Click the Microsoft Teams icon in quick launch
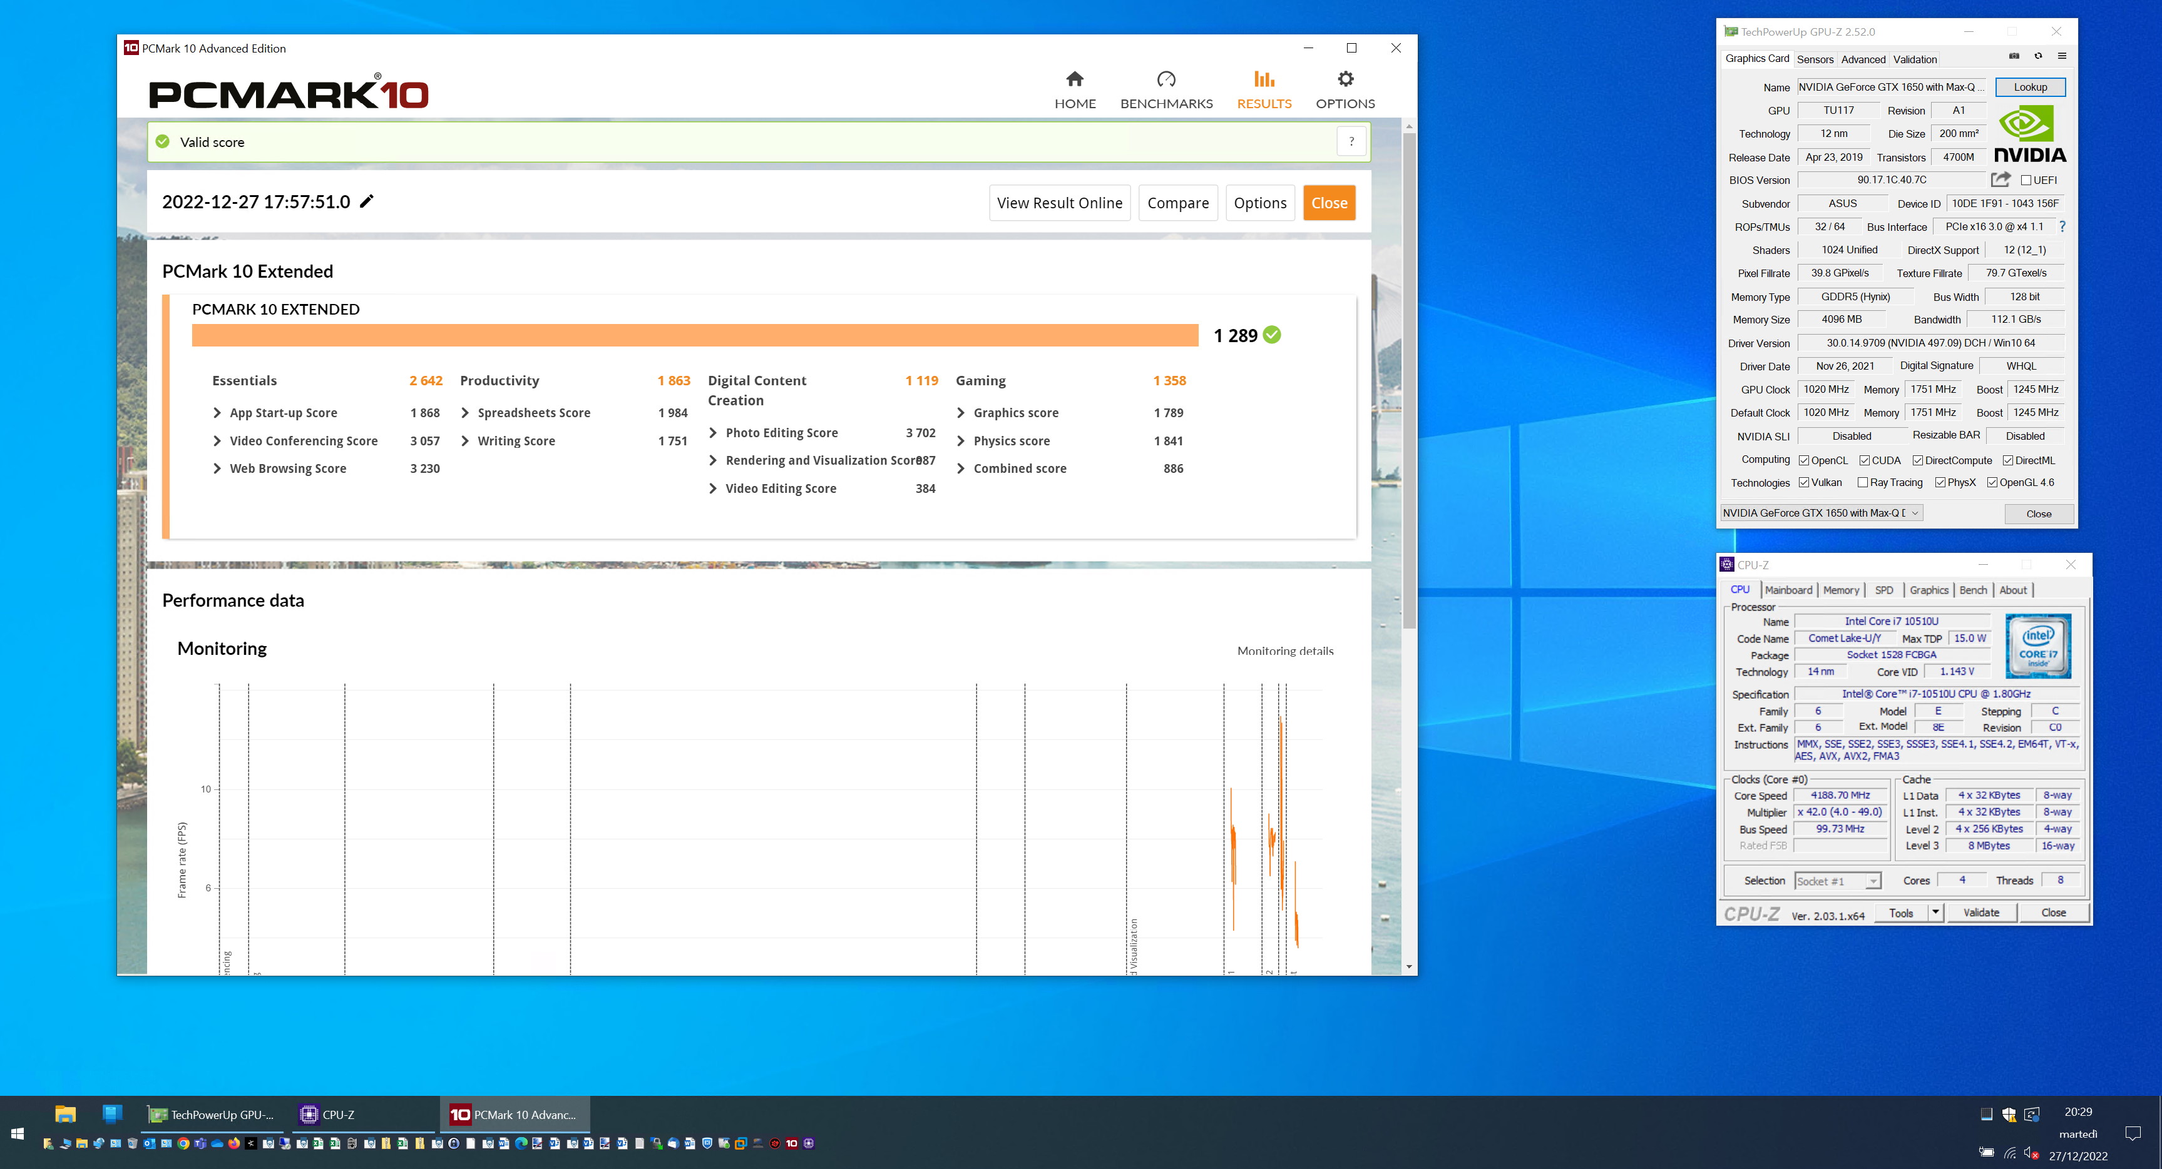The height and width of the screenshot is (1169, 2162). [x=200, y=1143]
